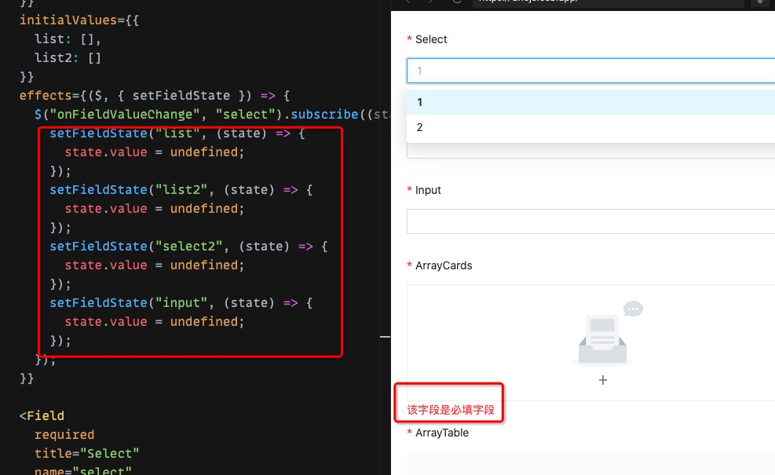
Task: Click the effects setFieldState code line
Action: (x=155, y=96)
